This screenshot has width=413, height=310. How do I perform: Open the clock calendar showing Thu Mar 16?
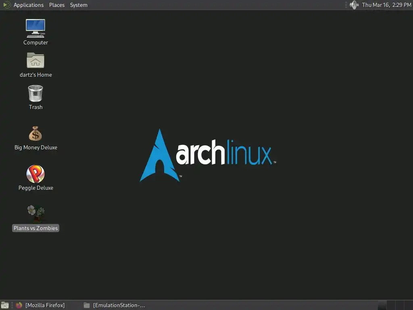click(x=386, y=5)
